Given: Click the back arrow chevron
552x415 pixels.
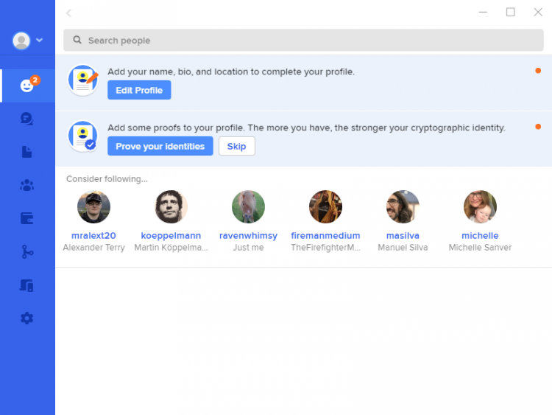Looking at the screenshot, I should pos(68,13).
